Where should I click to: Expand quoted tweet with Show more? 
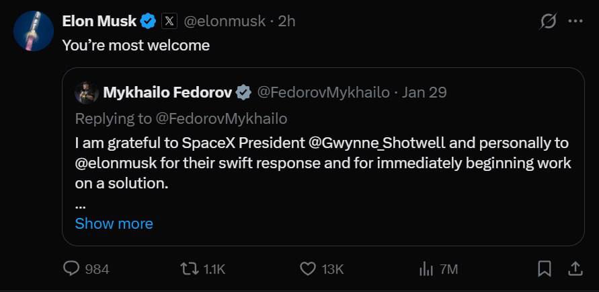(x=114, y=223)
